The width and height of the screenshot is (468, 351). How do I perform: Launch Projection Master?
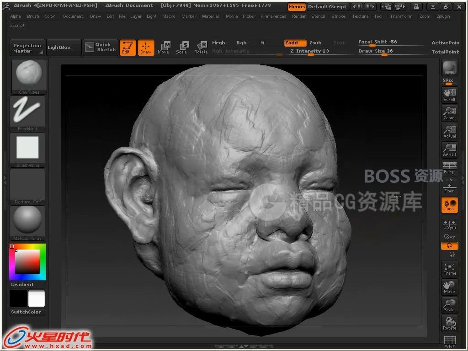[27, 48]
